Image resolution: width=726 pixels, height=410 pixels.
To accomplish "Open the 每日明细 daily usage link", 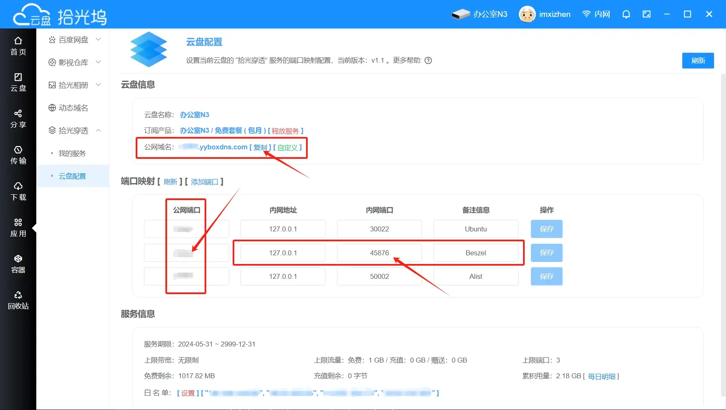I will 601,376.
